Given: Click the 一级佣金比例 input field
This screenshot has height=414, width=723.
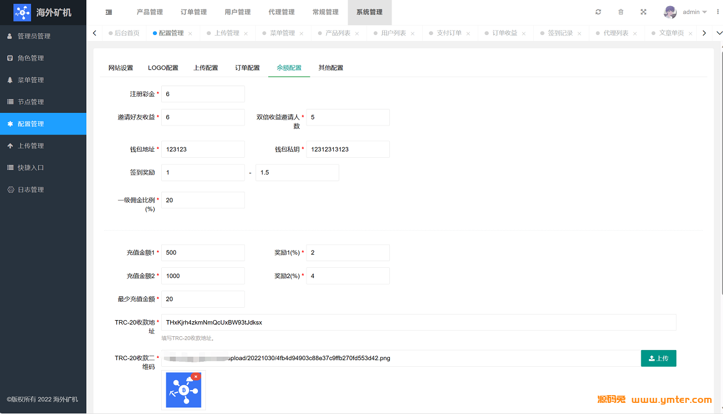Looking at the screenshot, I should pos(203,200).
